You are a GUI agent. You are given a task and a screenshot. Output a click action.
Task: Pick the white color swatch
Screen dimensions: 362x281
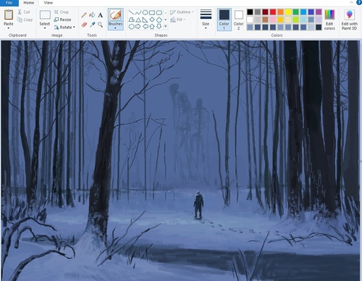(250, 20)
